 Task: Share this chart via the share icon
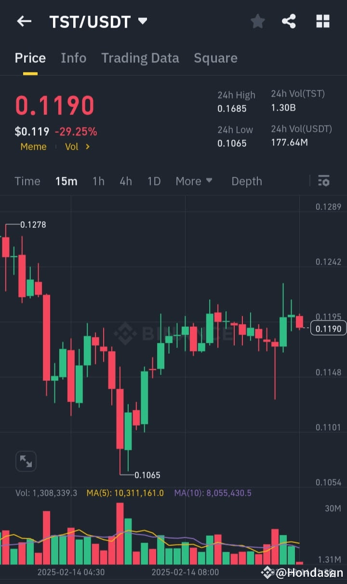click(x=289, y=21)
